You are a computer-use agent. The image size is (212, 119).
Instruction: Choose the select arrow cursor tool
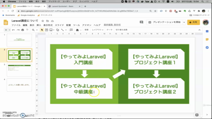tap(42, 30)
